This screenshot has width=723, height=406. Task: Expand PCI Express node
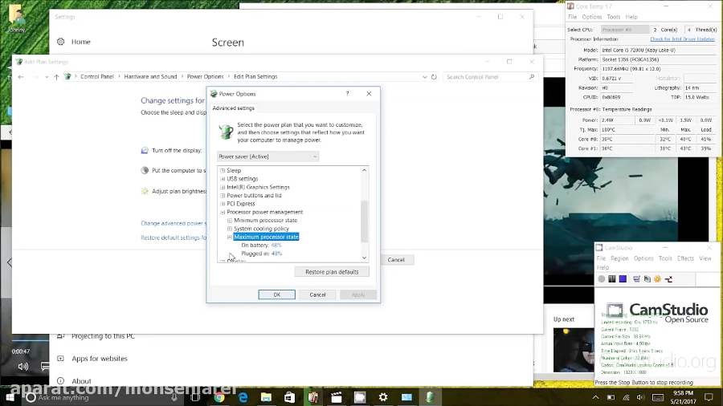[x=223, y=204]
